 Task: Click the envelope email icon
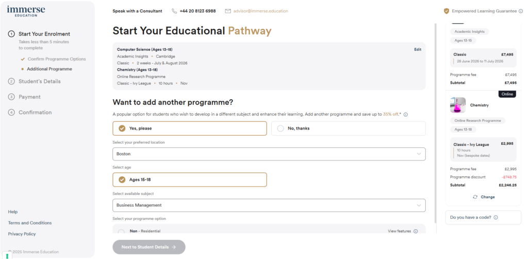(x=228, y=11)
